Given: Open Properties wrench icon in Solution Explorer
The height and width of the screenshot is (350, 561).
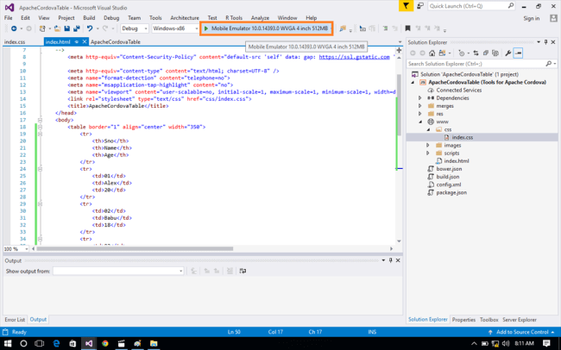Looking at the screenshot, I should (x=507, y=53).
